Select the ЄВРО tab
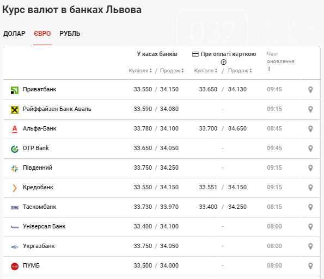324x279 pixels. point(42,34)
